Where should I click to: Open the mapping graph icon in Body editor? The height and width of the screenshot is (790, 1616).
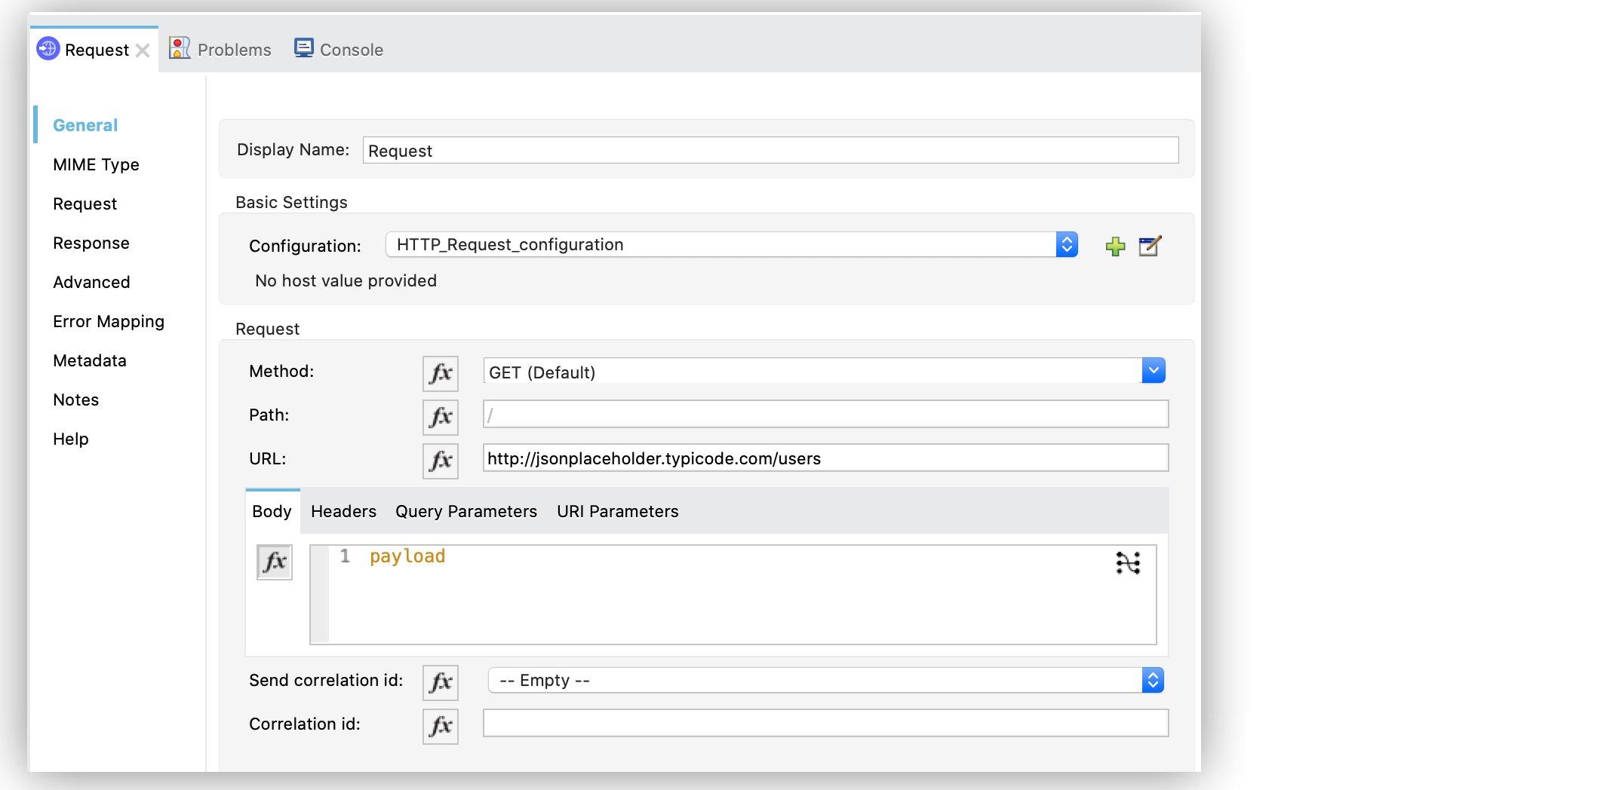(x=1128, y=563)
